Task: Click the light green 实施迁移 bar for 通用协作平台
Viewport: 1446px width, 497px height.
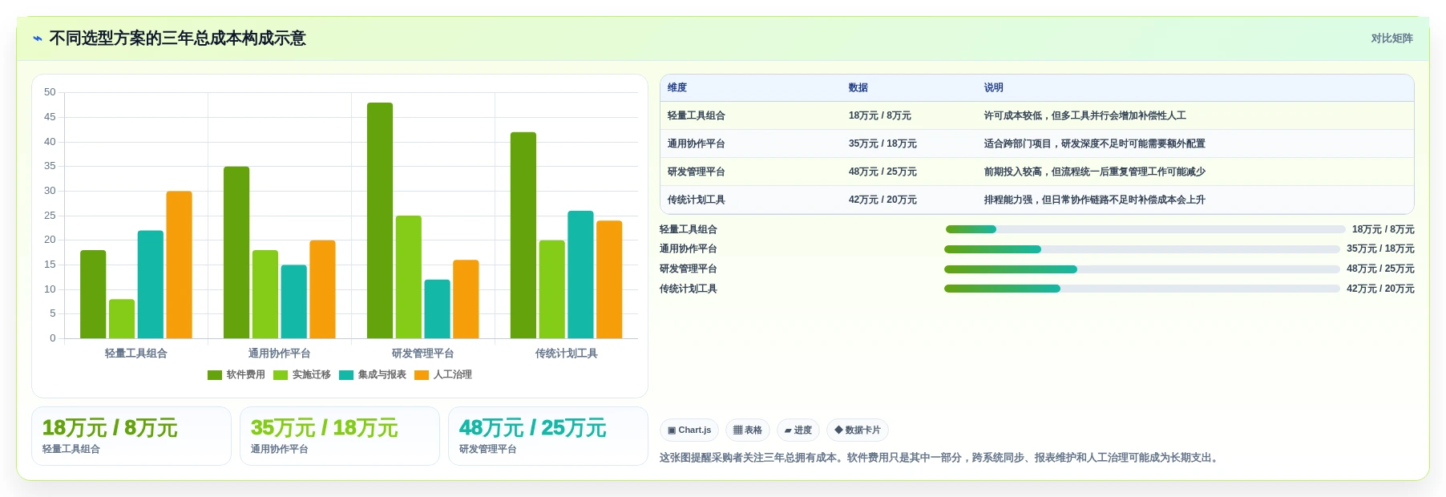Action: click(265, 294)
